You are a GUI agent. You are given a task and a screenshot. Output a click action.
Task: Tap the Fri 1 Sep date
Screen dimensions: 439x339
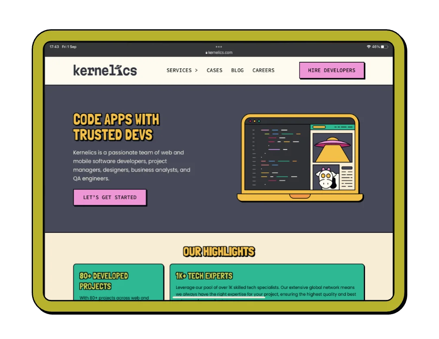[69, 47]
